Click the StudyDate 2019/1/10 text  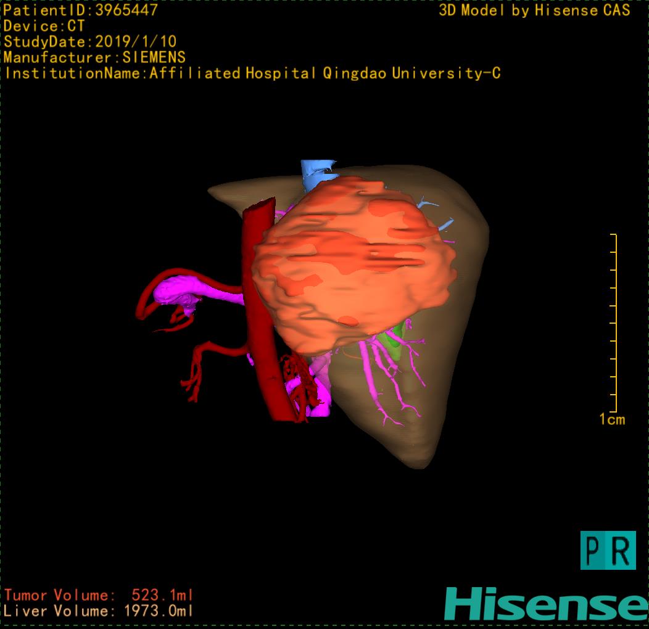pyautogui.click(x=90, y=42)
